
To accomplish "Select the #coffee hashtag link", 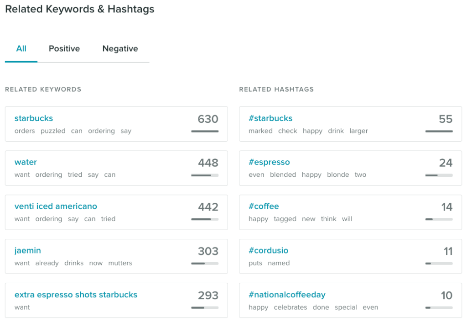I will point(264,206).
